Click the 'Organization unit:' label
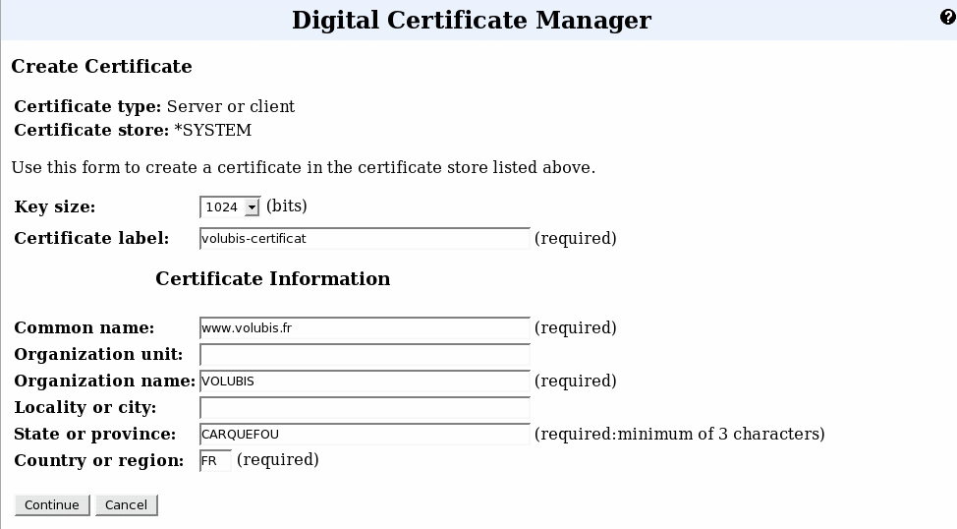 point(98,354)
